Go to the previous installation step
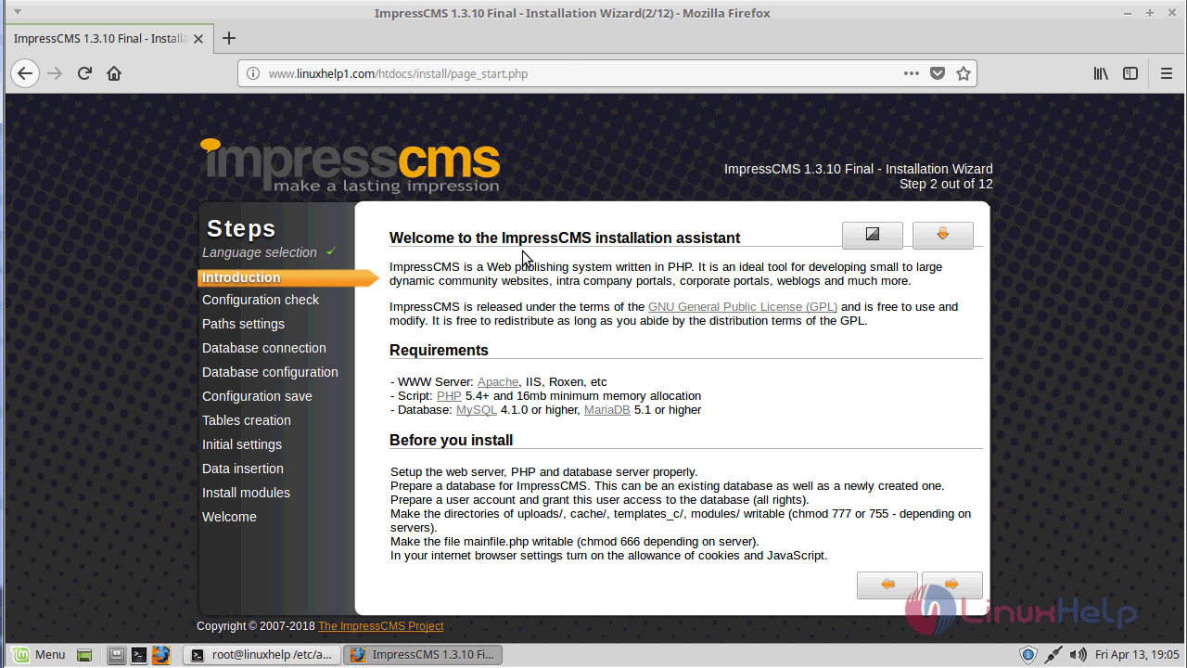 887,584
